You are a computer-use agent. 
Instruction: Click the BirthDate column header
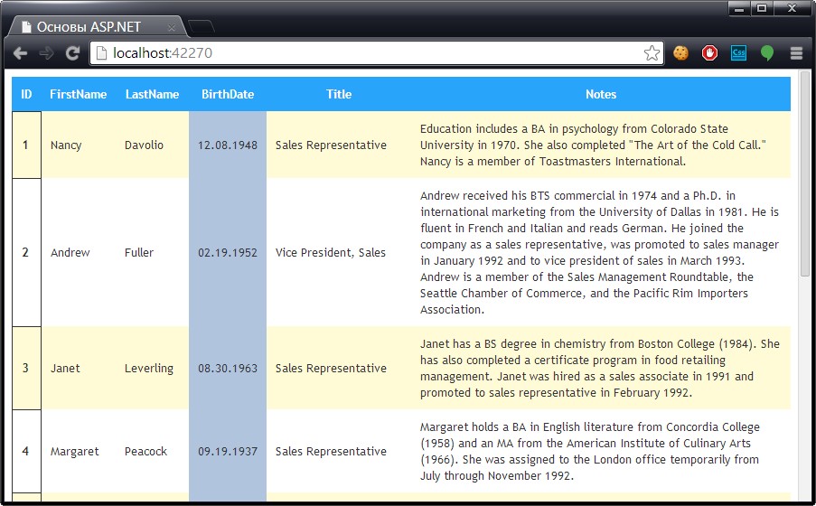228,94
